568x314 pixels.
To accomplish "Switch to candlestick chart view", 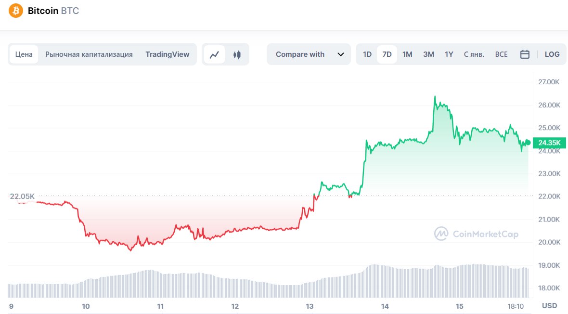I will coord(236,54).
